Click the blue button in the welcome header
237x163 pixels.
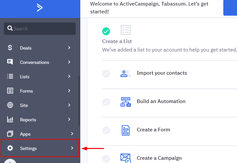tap(230, 8)
